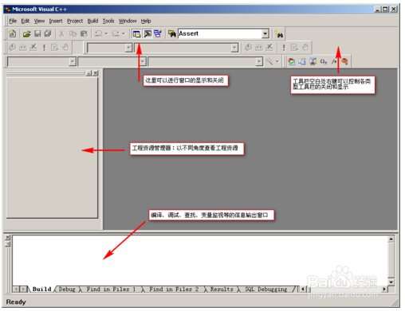405x311 pixels.
Task: Click the Copy icon
Action: coord(73,33)
